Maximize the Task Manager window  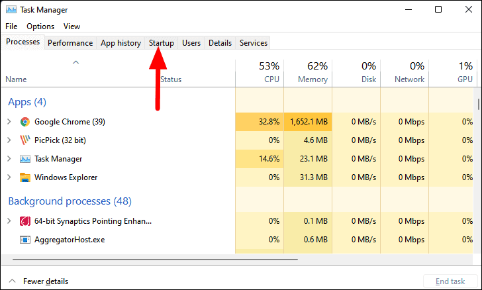[x=438, y=9]
